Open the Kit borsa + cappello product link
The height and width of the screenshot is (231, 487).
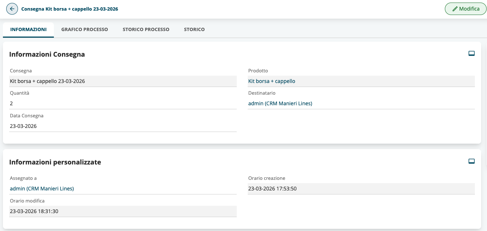[272, 81]
